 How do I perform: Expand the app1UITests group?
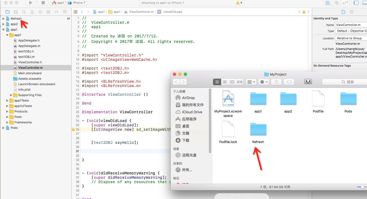[x=7, y=106]
